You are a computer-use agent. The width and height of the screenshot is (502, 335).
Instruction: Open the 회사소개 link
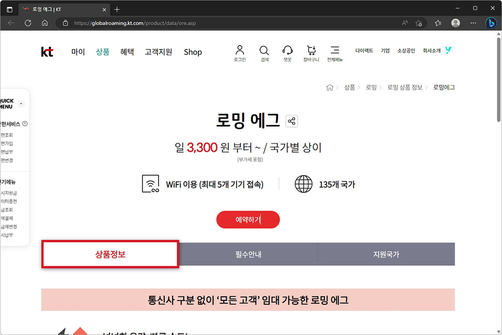(432, 51)
